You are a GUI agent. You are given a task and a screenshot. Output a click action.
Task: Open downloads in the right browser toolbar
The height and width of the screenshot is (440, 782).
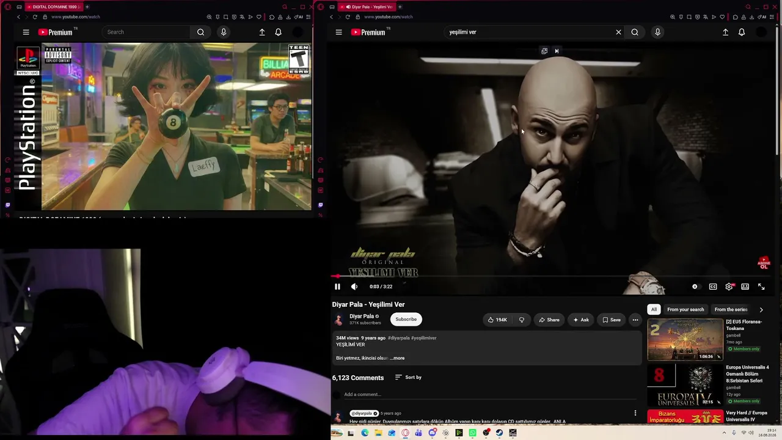[750, 17]
